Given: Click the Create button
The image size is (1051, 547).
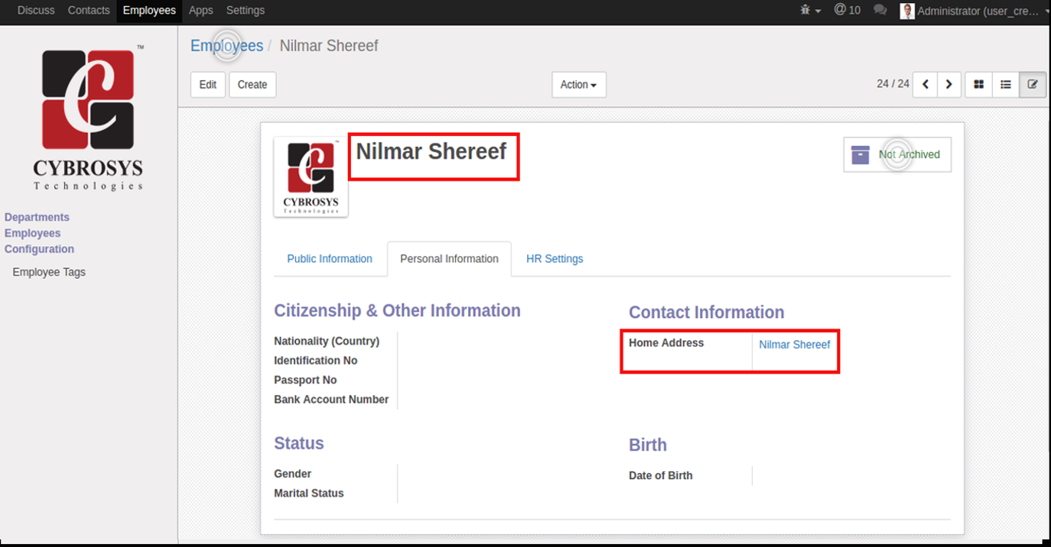Looking at the screenshot, I should pos(252,85).
